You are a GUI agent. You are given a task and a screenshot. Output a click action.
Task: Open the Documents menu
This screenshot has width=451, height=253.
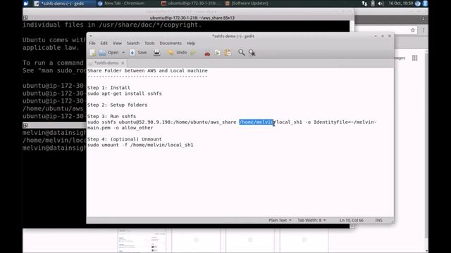tap(171, 43)
